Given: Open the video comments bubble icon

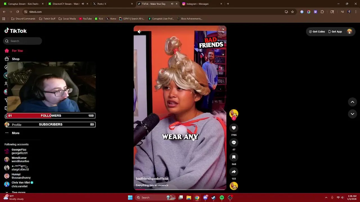Looking at the screenshot, I should pos(234,143).
